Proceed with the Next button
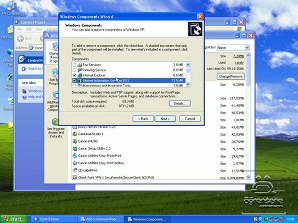Screen dimensions: 298x223 (x=165, y=119)
